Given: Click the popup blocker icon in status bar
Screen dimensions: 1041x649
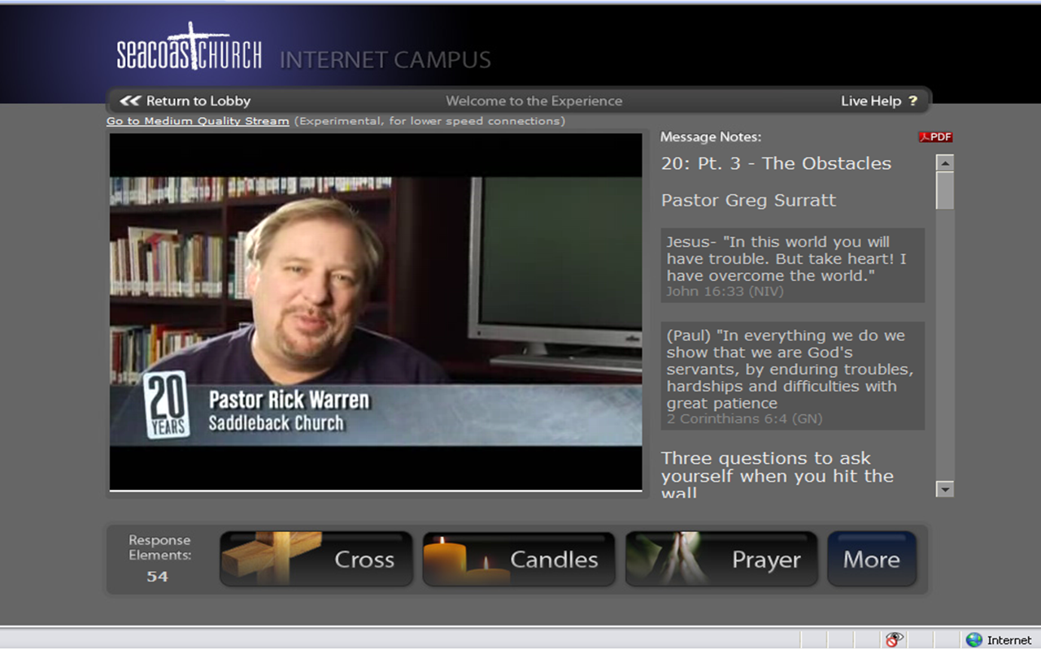Looking at the screenshot, I should coord(895,639).
